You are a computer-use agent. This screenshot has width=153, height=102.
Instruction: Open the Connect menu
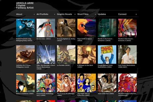pos(122,14)
